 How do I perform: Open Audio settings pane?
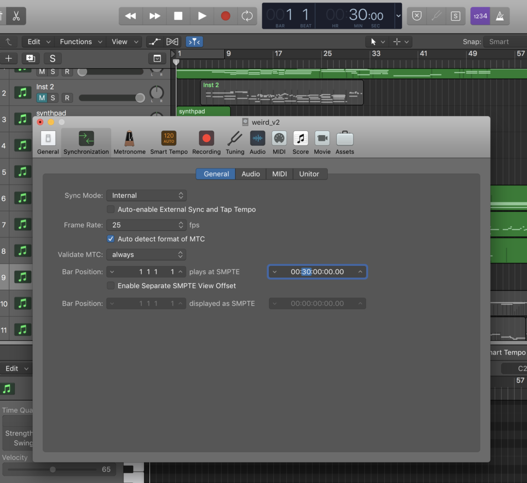pyautogui.click(x=257, y=143)
